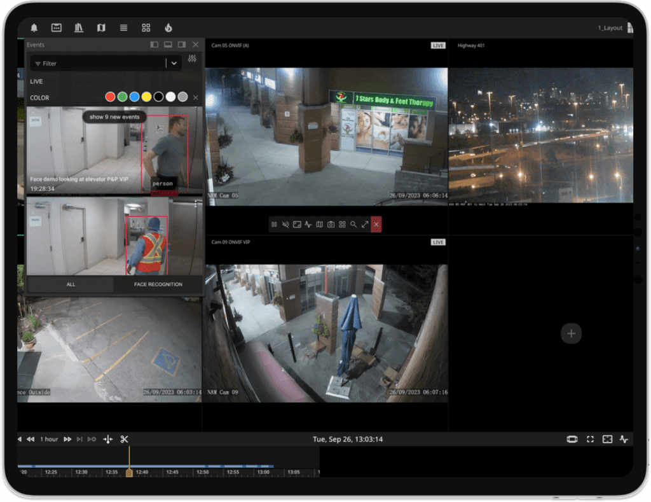The height and width of the screenshot is (502, 651).
Task: Expand the Filter dropdown arrow
Action: [174, 63]
